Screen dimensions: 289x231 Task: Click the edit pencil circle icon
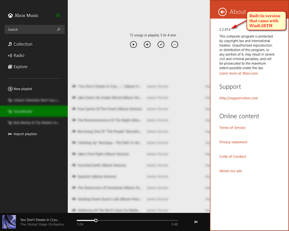(x=161, y=45)
